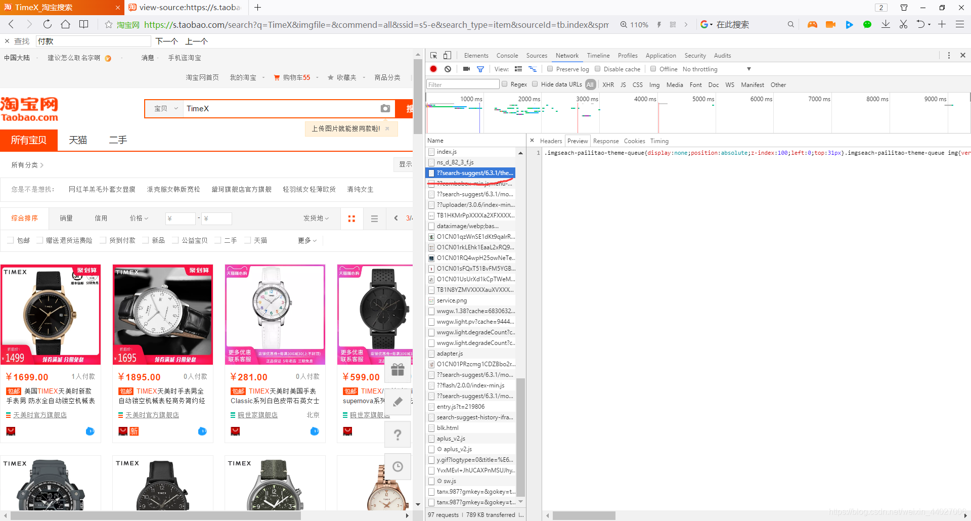Check the 包邮 filter option
Screen dimensions: 971x521
(x=10, y=240)
